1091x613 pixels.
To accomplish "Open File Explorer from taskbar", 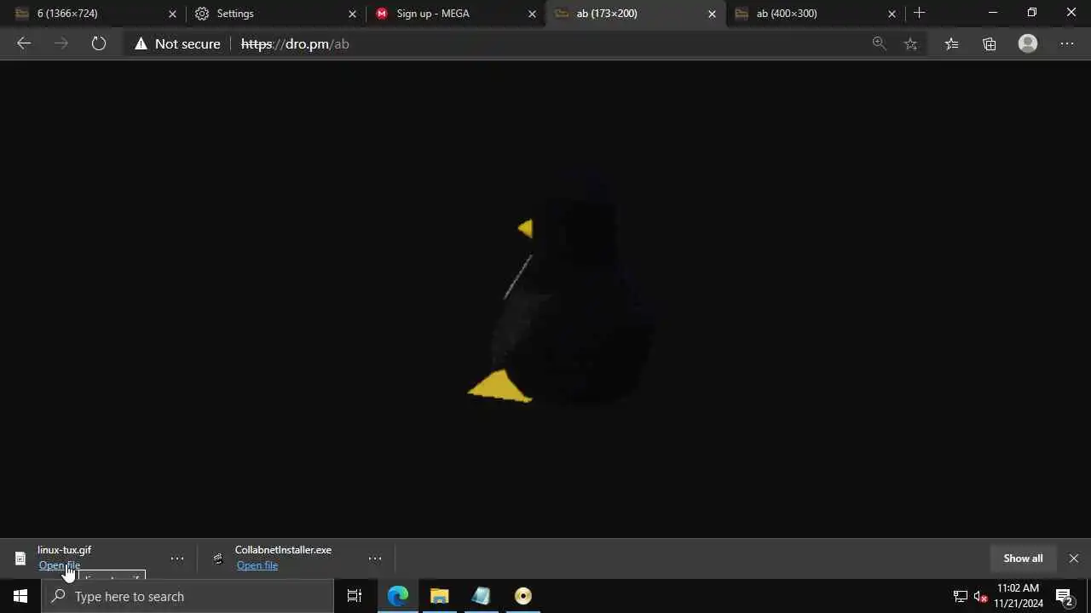I will 440,596.
